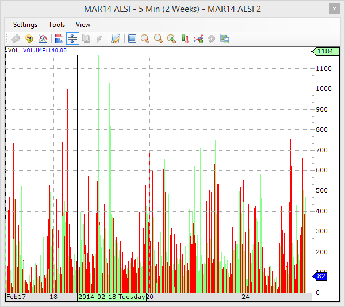Viewport: 345px width, 307px height.
Task: Click the plain magnifier zoom icon
Action: coord(158,39)
